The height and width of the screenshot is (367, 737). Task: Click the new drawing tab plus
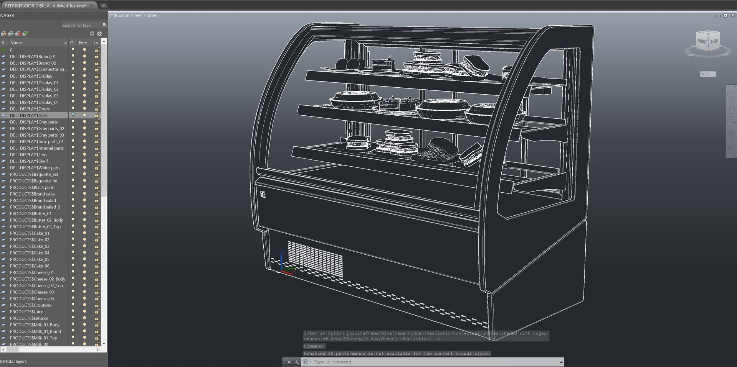click(x=104, y=6)
